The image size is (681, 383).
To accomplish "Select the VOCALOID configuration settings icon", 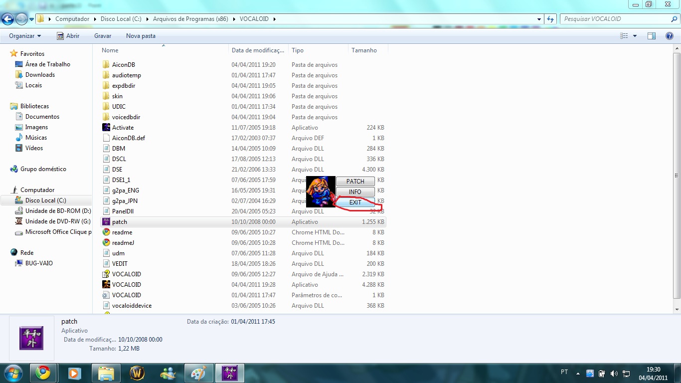I will click(x=106, y=295).
